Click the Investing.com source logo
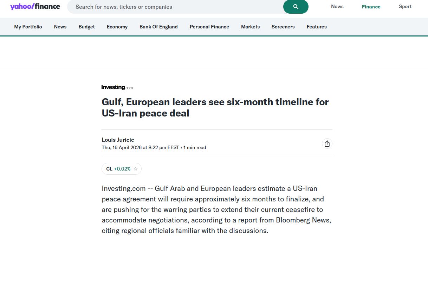The image size is (428, 300). click(117, 87)
